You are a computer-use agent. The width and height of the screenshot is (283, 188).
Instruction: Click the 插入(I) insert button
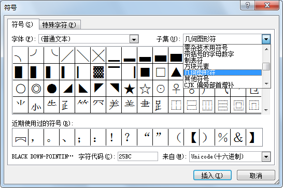coord(213,175)
